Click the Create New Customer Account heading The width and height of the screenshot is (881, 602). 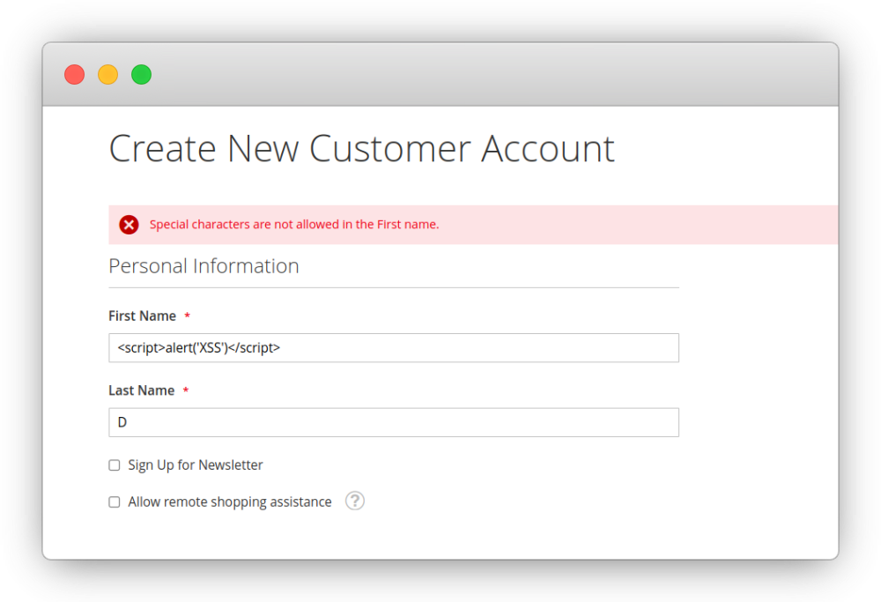click(x=362, y=149)
